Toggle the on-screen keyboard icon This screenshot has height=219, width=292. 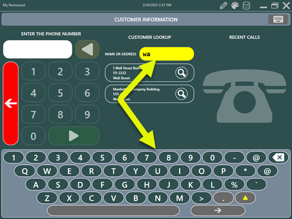click(278, 19)
